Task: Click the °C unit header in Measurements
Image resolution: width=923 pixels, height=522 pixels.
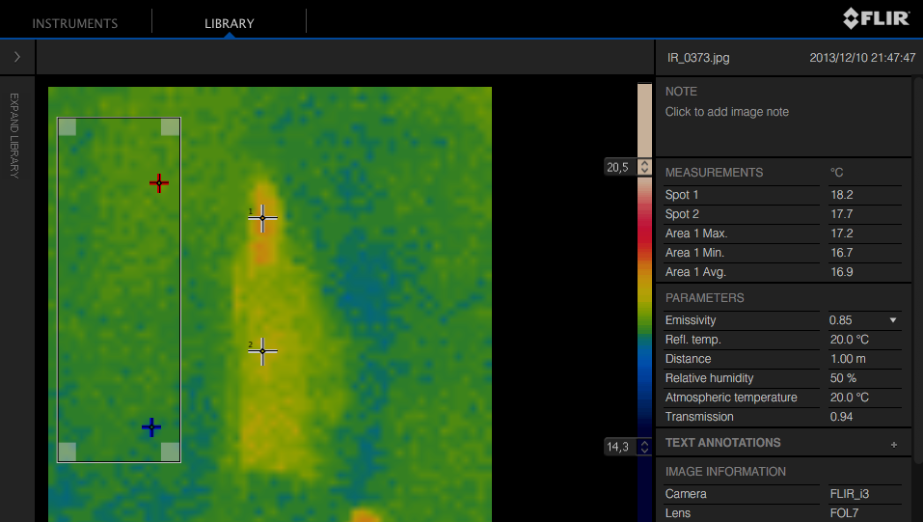Action: [836, 173]
